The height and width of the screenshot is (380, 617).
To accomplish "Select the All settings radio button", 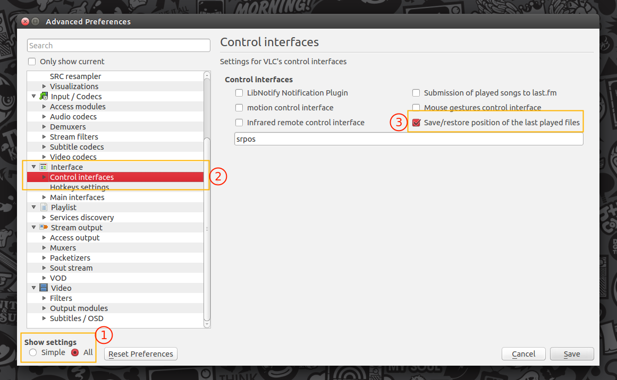I will pos(75,352).
